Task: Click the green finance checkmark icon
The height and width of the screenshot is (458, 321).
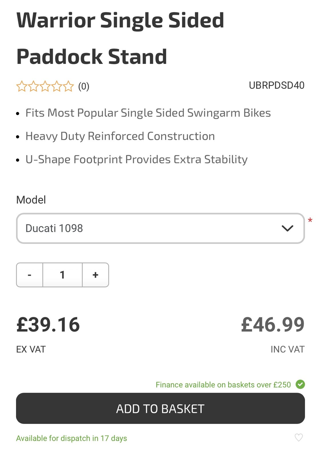Action: (x=300, y=384)
